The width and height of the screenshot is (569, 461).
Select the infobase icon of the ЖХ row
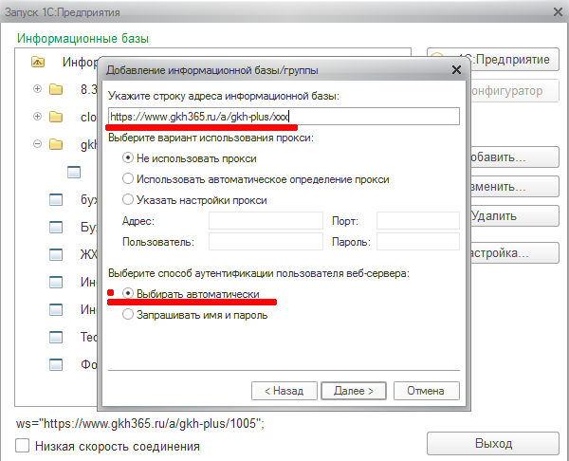pos(56,254)
